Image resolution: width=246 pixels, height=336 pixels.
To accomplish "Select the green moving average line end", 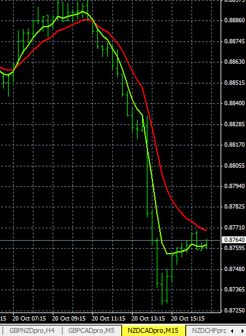I will (206, 245).
